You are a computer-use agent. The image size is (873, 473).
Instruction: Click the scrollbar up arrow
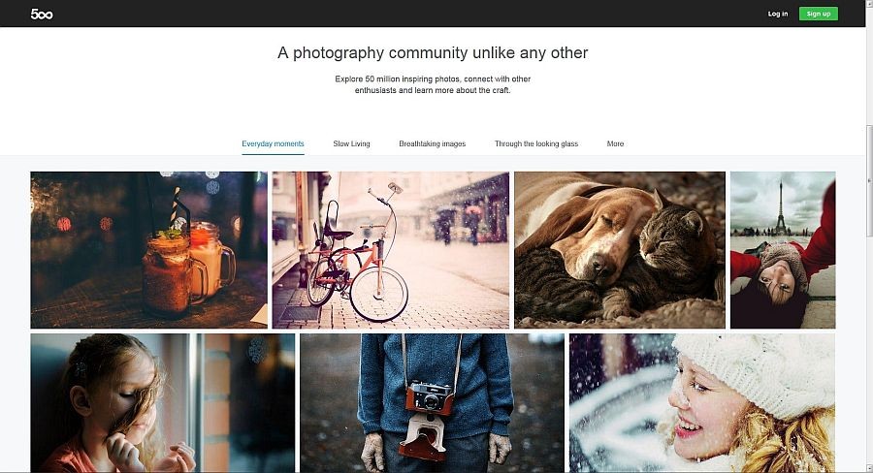[869, 4]
